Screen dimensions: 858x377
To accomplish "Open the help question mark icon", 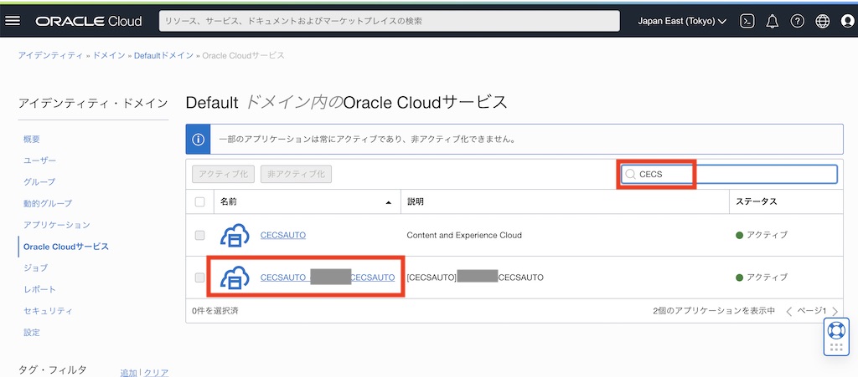I will [x=798, y=21].
